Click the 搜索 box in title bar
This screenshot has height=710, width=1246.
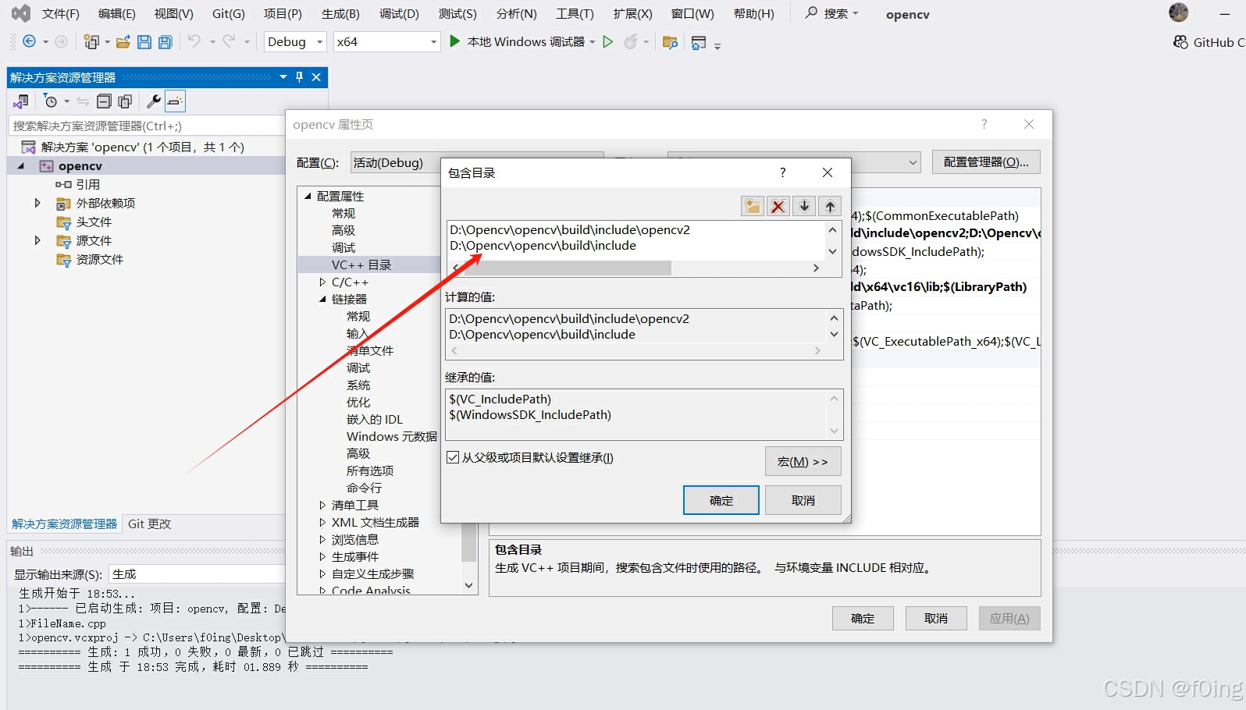pos(832,13)
